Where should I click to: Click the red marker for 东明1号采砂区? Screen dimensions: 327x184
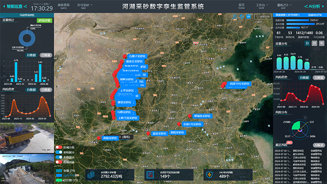pyautogui.click(x=179, y=124)
